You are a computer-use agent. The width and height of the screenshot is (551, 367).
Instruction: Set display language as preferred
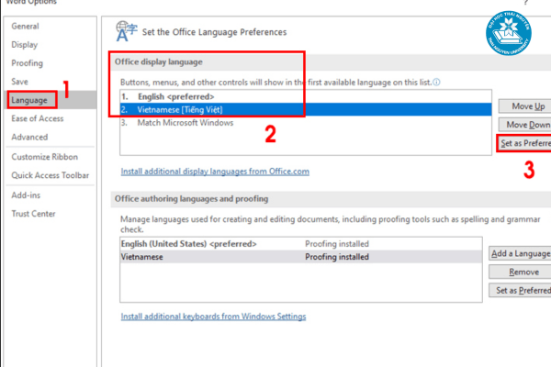(524, 143)
